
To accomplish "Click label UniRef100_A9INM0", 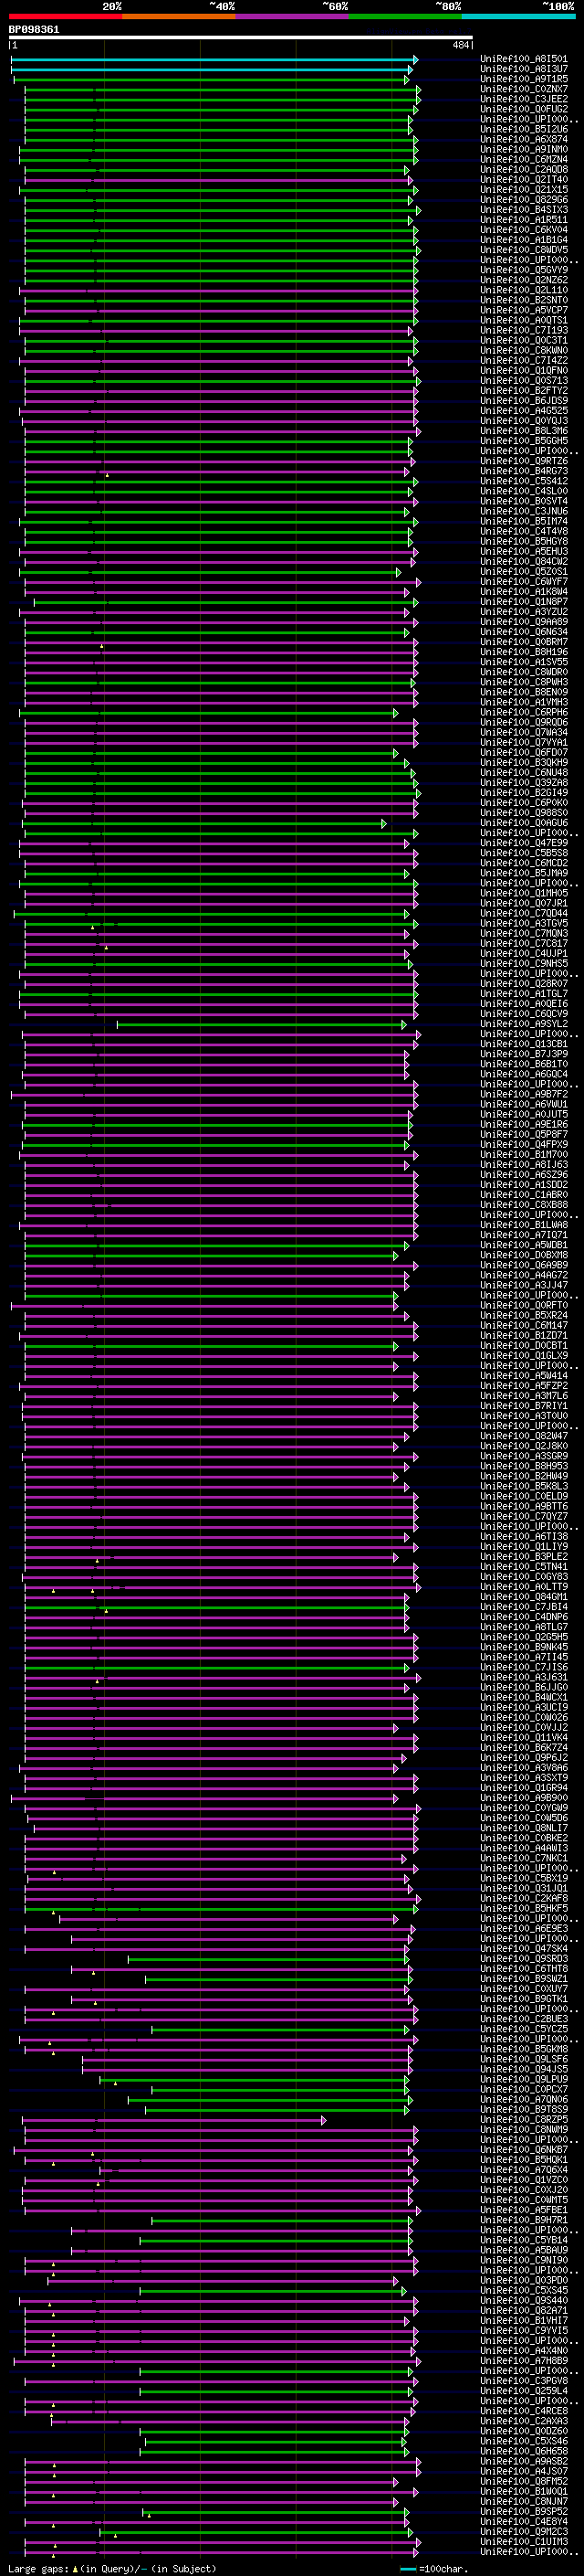I will 524,149.
